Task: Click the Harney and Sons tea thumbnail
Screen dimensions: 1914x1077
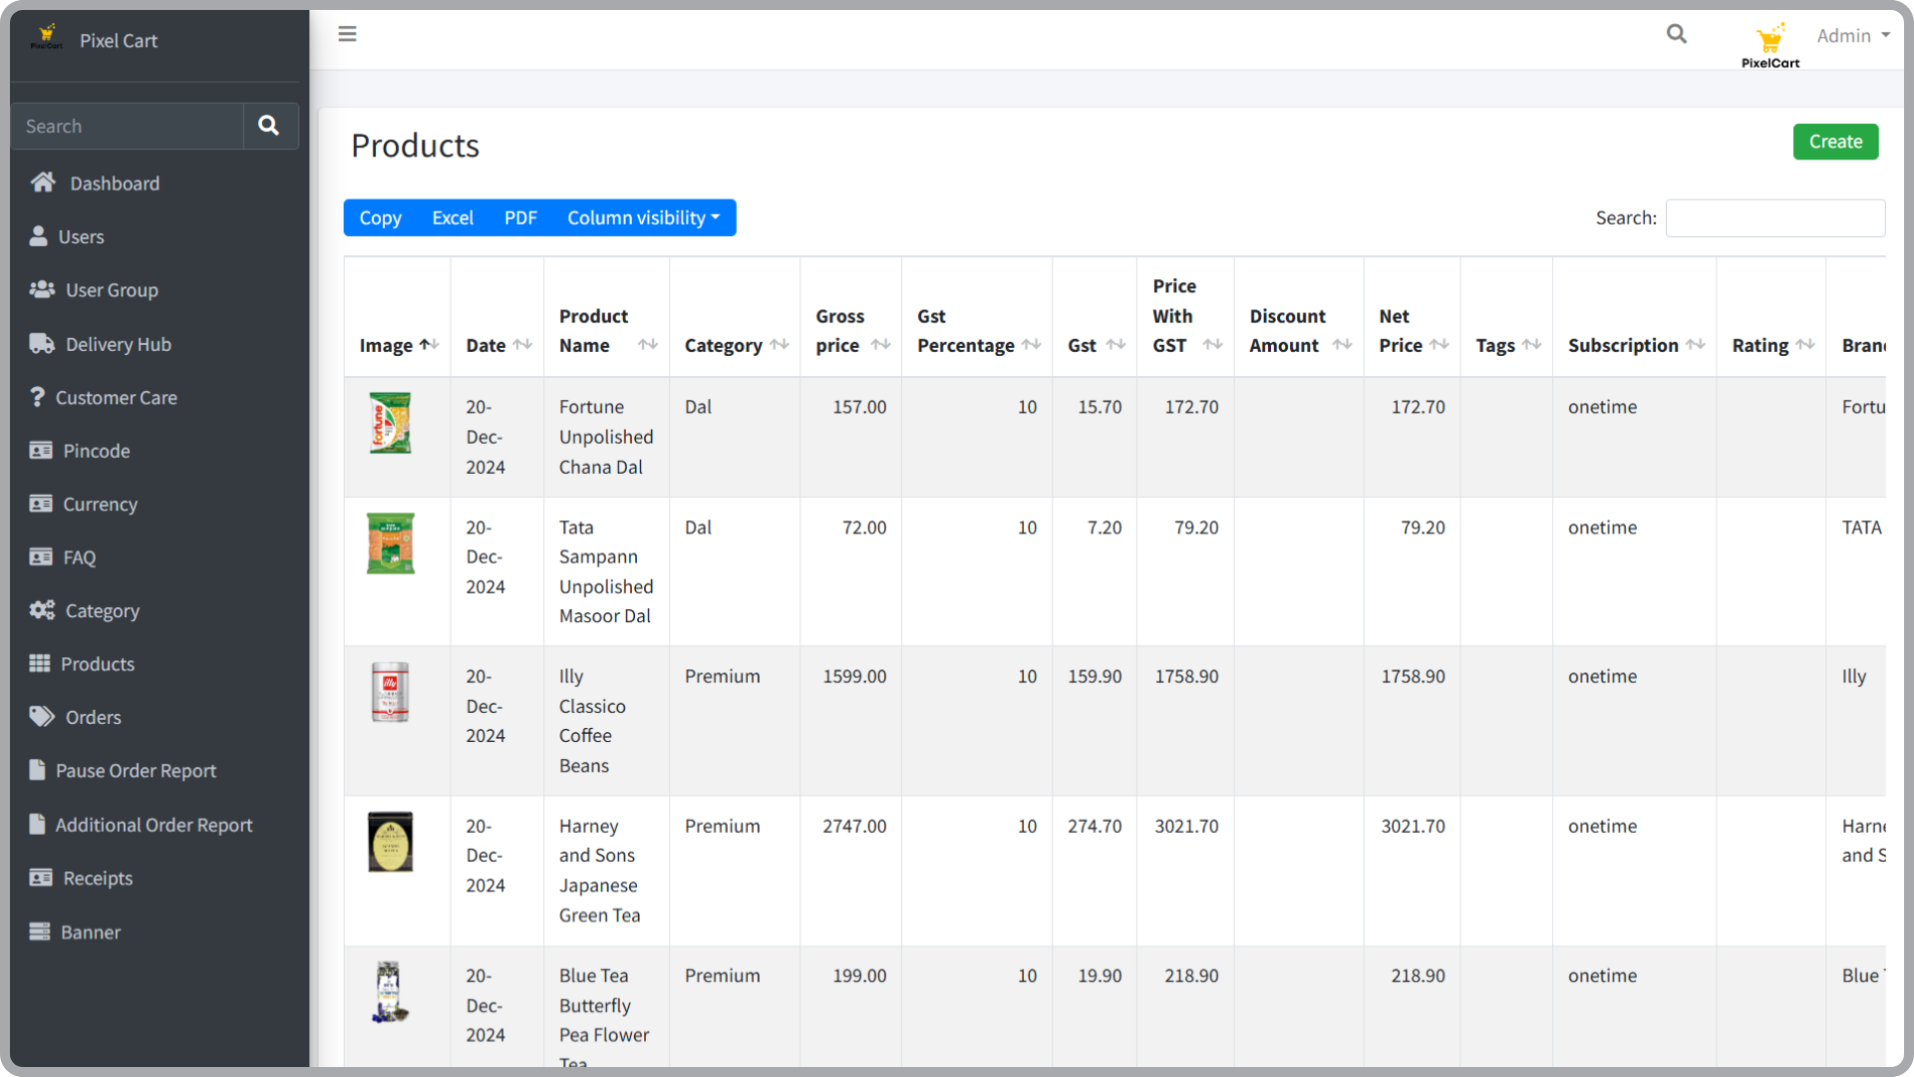Action: pos(390,842)
